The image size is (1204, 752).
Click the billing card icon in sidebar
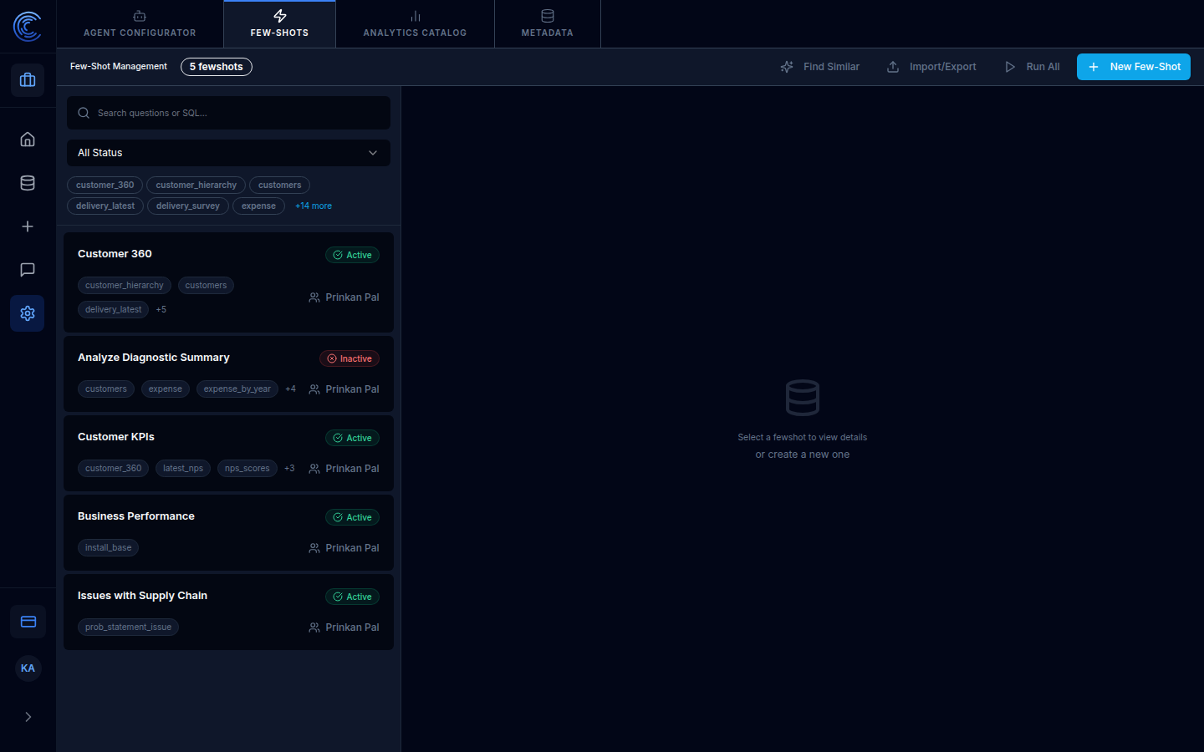tap(28, 622)
